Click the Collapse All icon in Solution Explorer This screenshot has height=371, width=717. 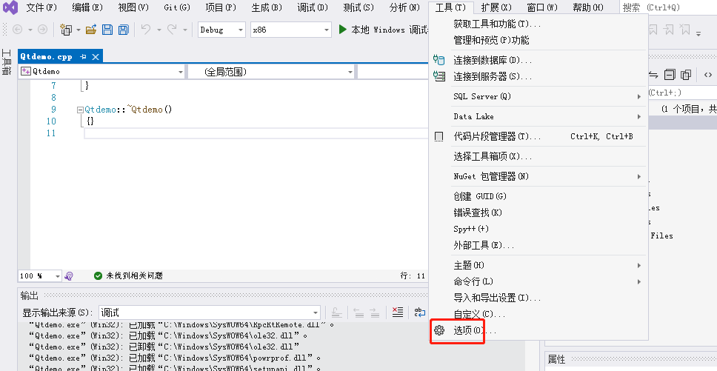[670, 75]
